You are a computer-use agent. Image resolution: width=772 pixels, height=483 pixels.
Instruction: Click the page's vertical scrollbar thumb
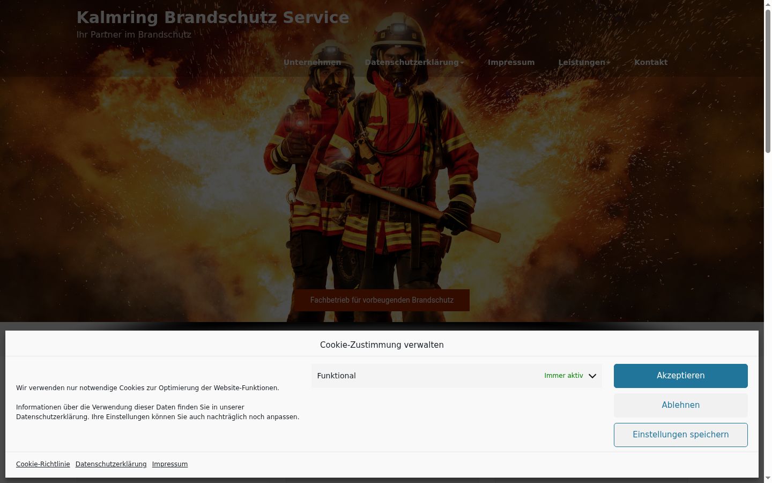[768, 80]
